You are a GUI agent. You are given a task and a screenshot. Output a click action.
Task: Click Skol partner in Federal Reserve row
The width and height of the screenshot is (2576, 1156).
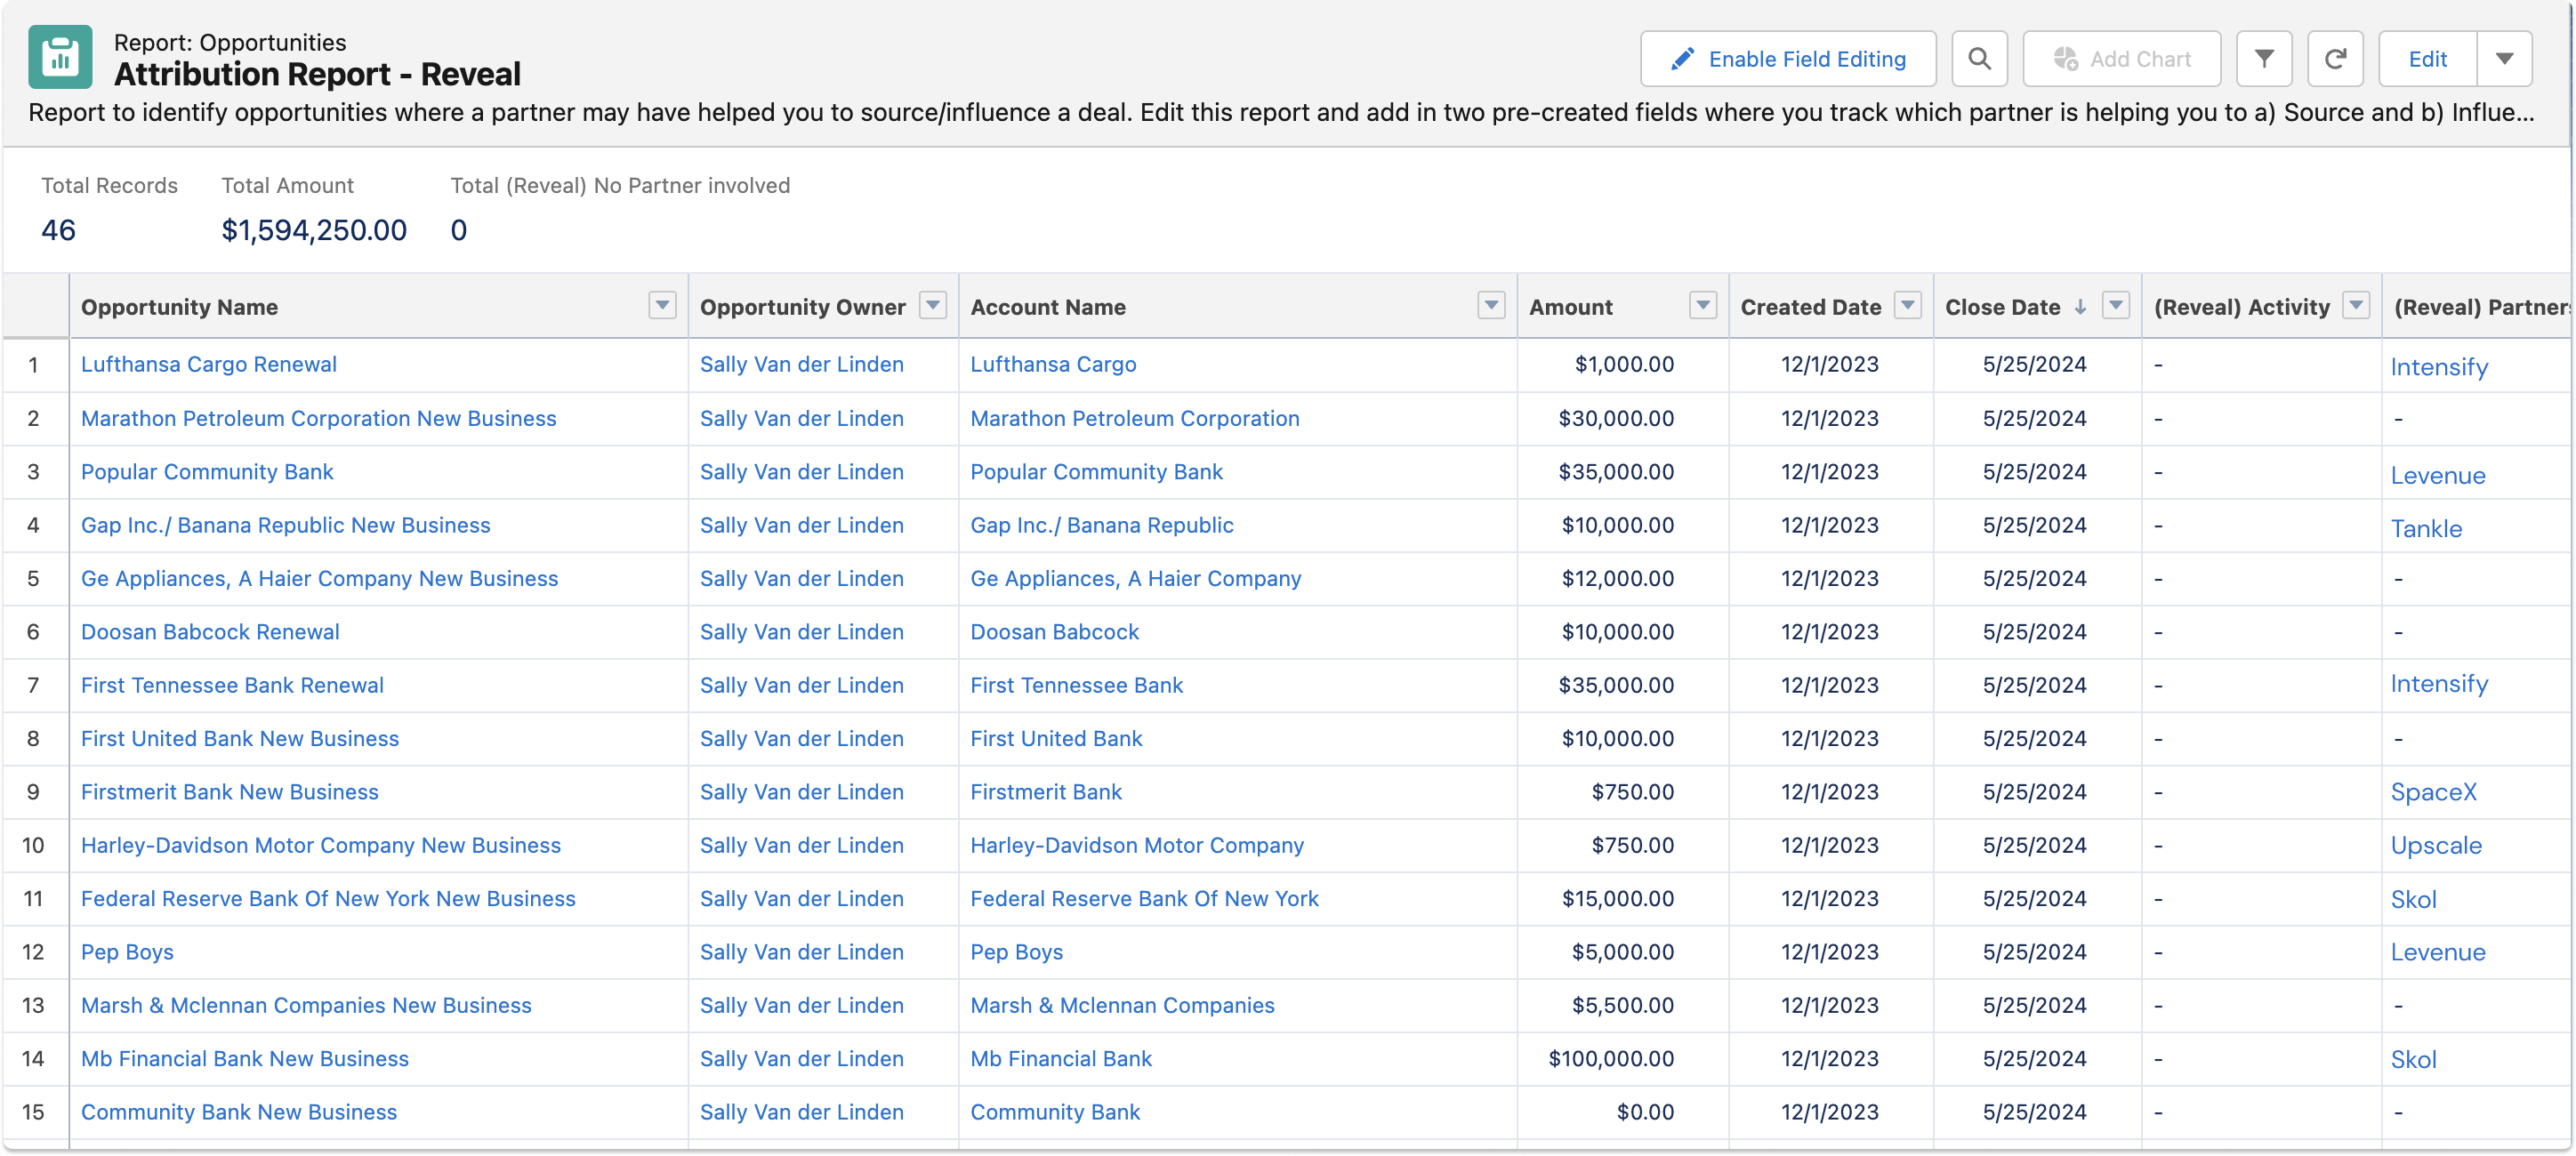(x=2413, y=899)
